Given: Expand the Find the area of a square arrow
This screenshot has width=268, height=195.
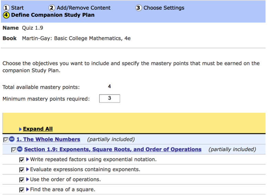Looking at the screenshot, I should 28,189.
